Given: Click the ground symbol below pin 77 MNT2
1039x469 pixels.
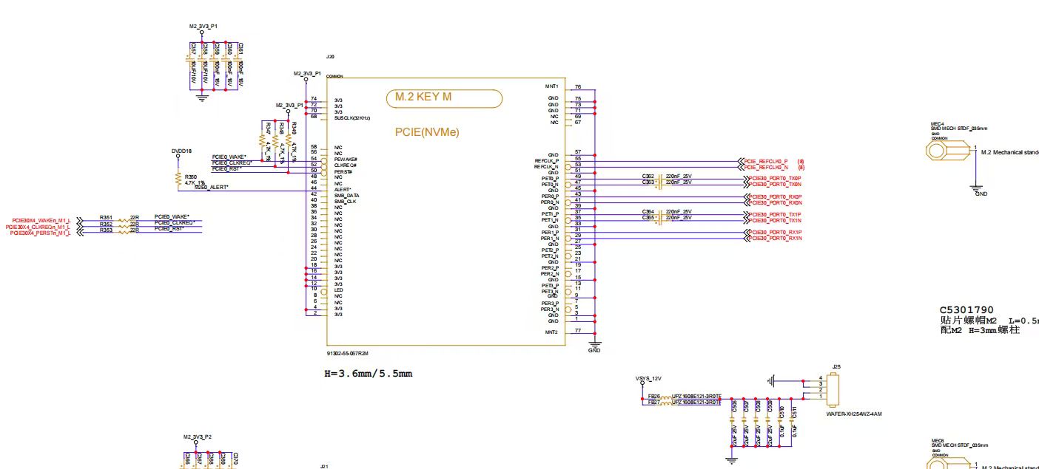Looking at the screenshot, I should tap(594, 344).
